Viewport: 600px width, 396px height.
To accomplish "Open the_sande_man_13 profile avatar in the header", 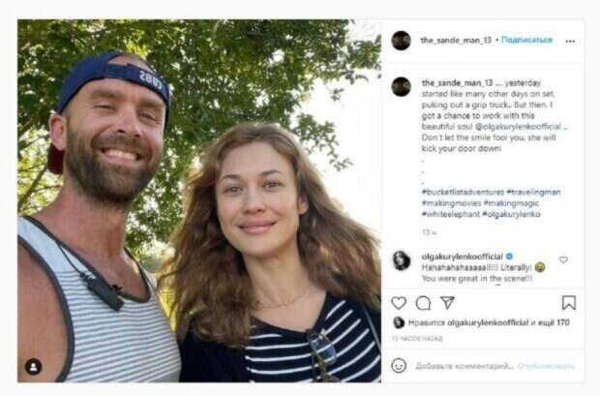I will pyautogui.click(x=401, y=41).
